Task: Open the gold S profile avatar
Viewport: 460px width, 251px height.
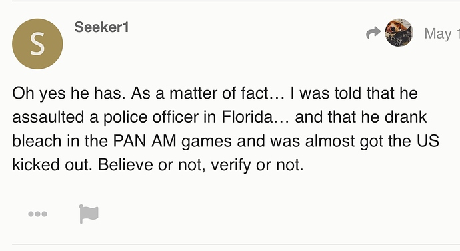Action: 37,44
